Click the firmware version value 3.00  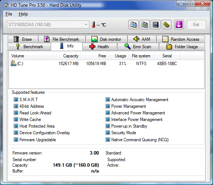tap(94, 153)
